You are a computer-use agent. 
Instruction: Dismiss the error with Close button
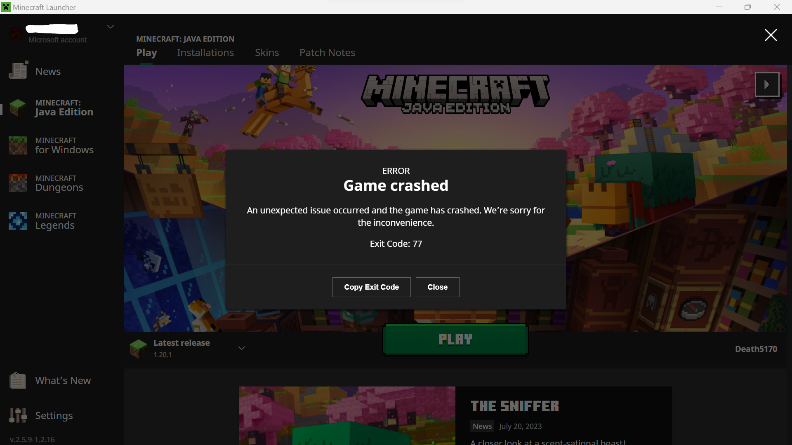point(437,287)
